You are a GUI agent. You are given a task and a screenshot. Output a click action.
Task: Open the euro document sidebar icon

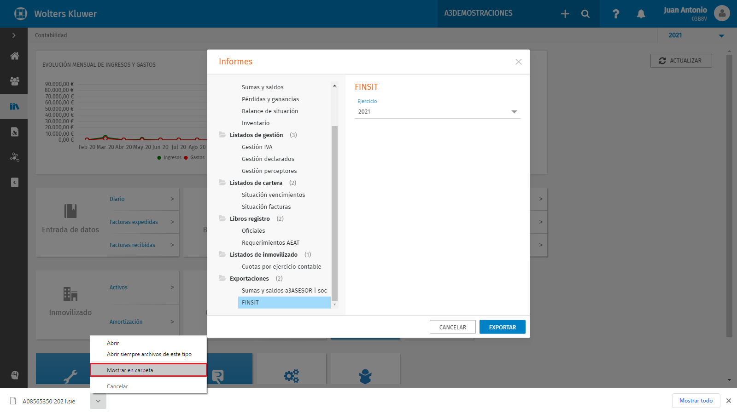coord(15,182)
